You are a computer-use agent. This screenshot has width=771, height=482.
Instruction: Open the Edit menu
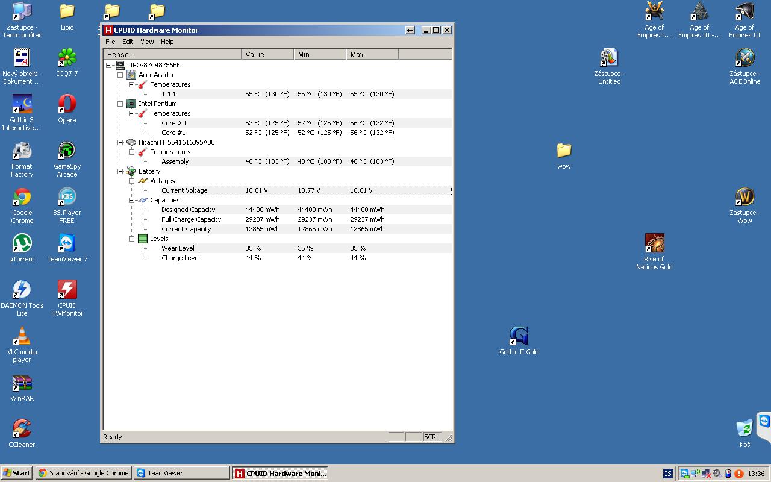click(x=128, y=42)
